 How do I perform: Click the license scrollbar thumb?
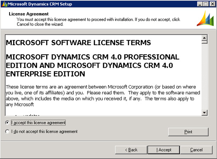pyautogui.click(x=204, y=42)
